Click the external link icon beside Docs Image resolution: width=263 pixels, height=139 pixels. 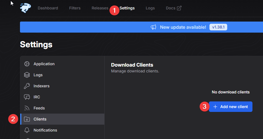tap(179, 8)
